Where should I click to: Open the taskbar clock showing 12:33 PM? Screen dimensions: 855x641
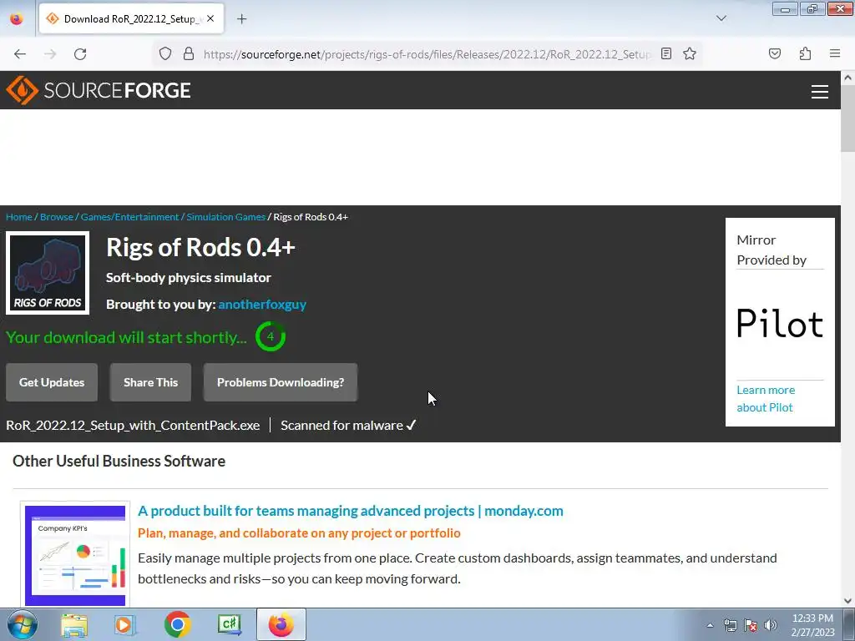pos(812,625)
